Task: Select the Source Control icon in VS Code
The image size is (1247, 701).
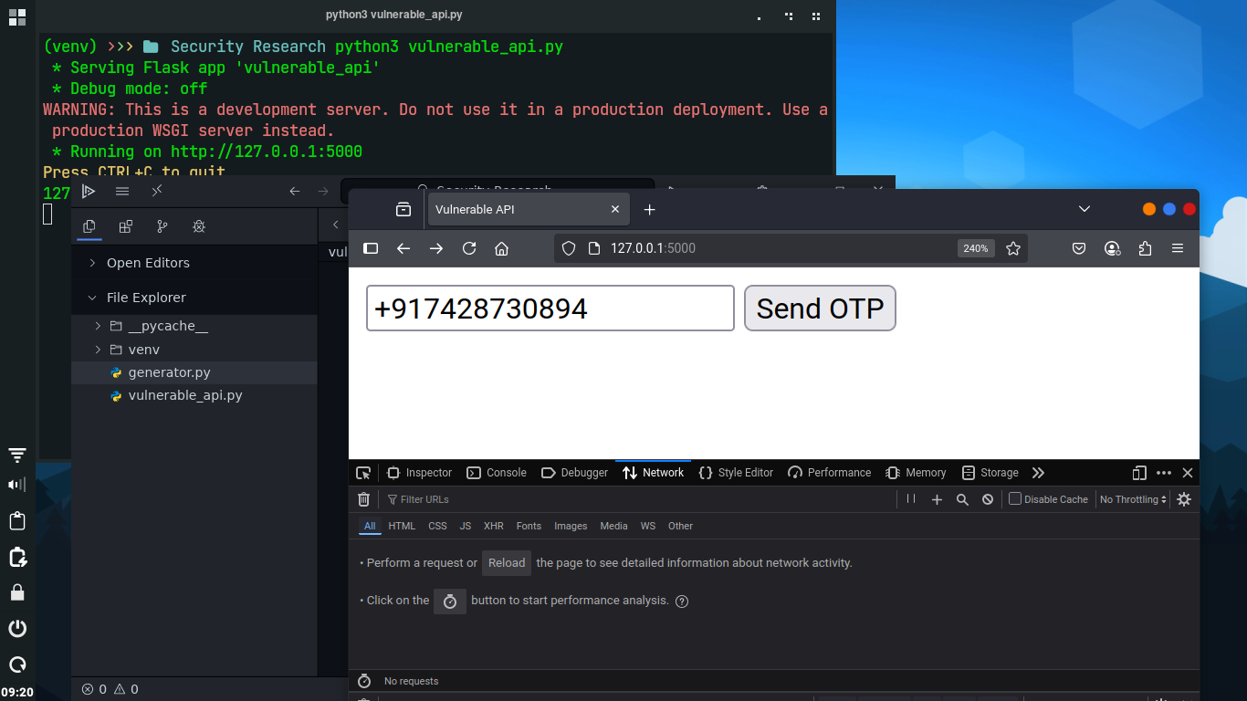Action: [162, 225]
